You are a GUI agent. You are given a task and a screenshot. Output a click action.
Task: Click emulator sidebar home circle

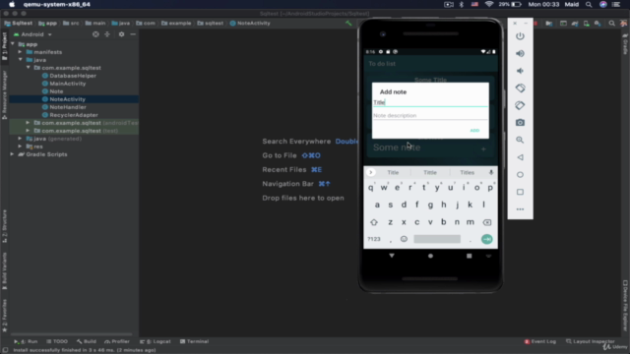[520, 175]
